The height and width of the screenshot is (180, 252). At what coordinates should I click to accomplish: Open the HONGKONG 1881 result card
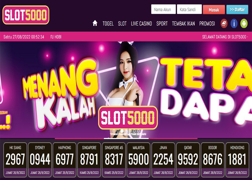237,160
